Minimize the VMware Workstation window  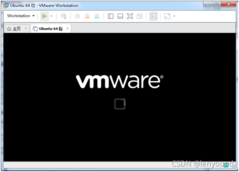click(x=208, y=4)
